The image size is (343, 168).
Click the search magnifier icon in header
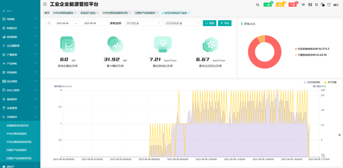(258, 5)
